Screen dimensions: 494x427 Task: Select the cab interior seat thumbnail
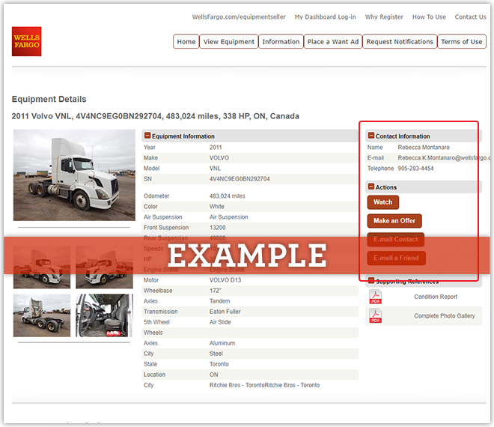(104, 315)
